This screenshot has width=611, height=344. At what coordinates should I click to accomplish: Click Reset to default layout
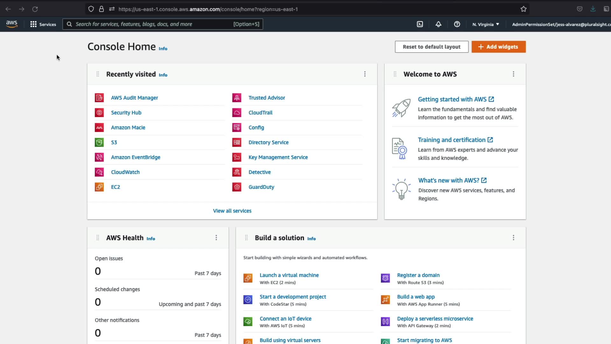click(432, 47)
